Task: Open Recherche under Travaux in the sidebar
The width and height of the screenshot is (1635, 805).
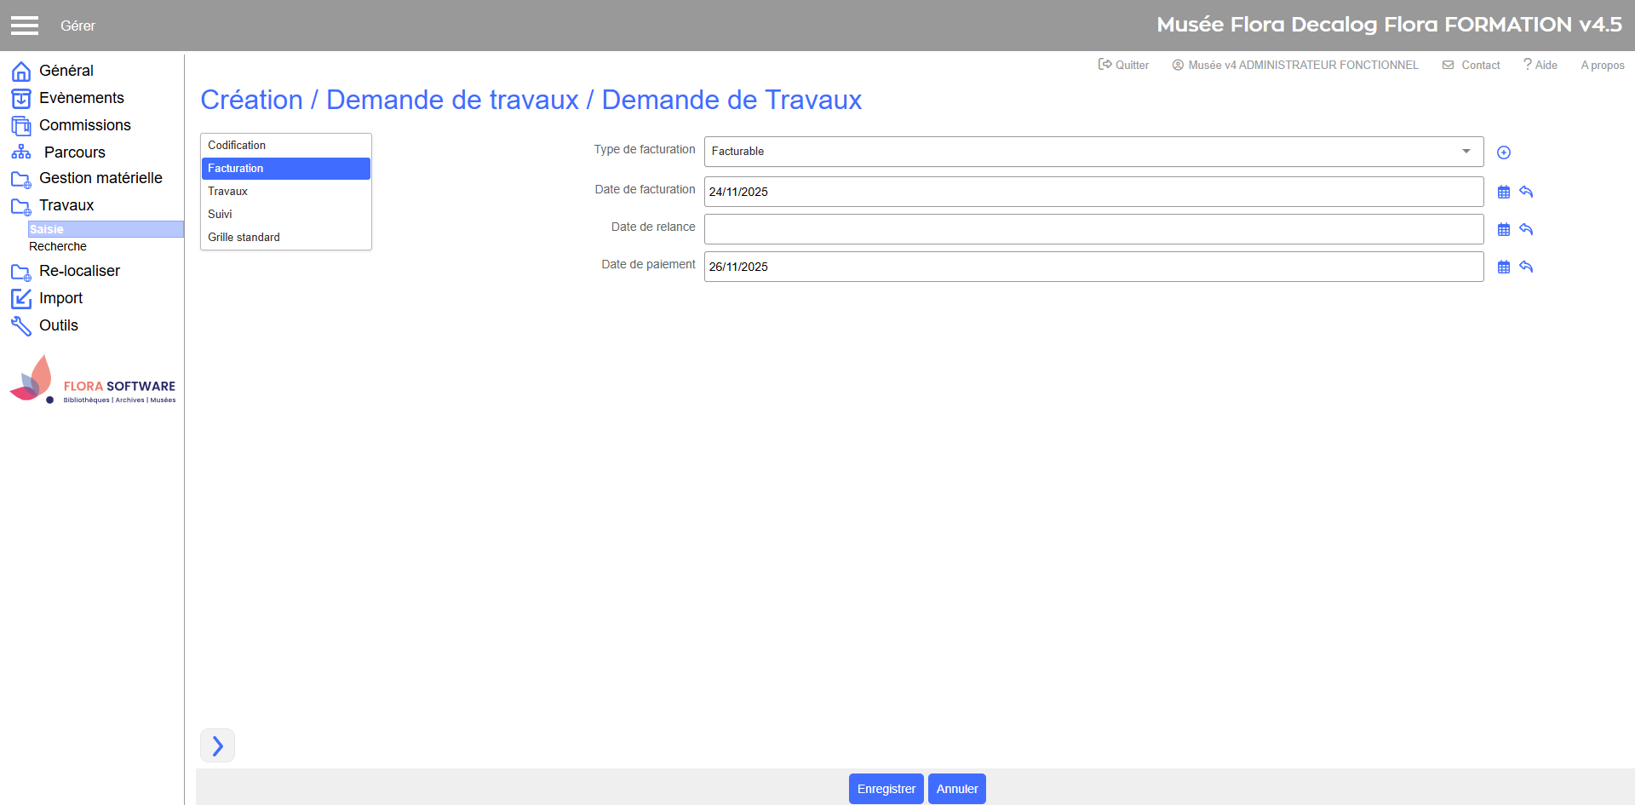Action: (58, 247)
